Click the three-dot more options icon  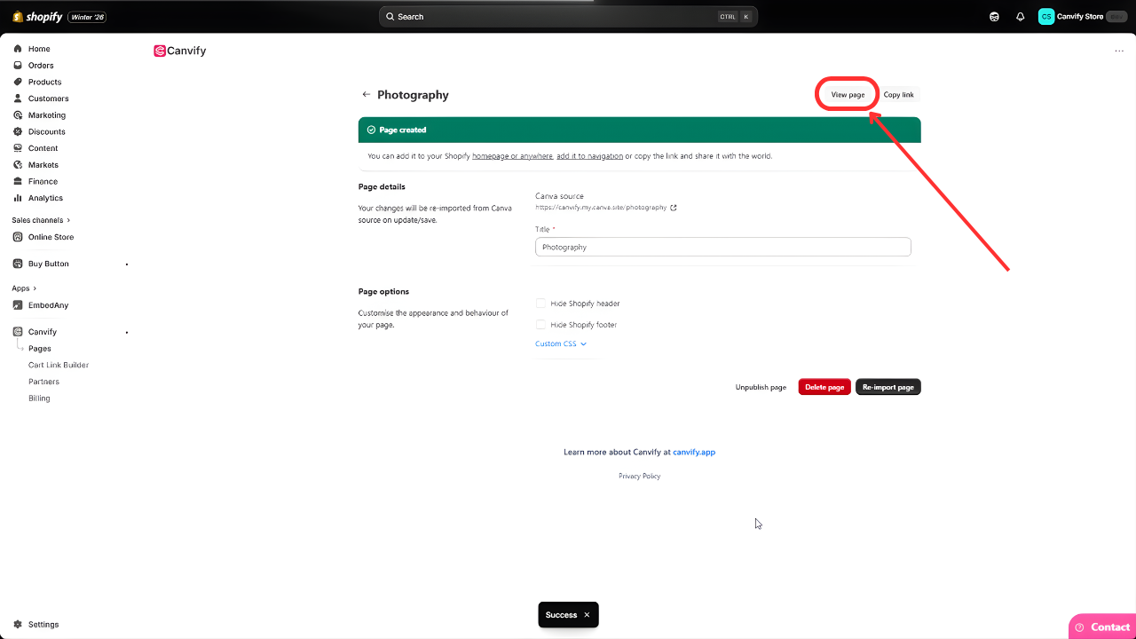point(1118,51)
